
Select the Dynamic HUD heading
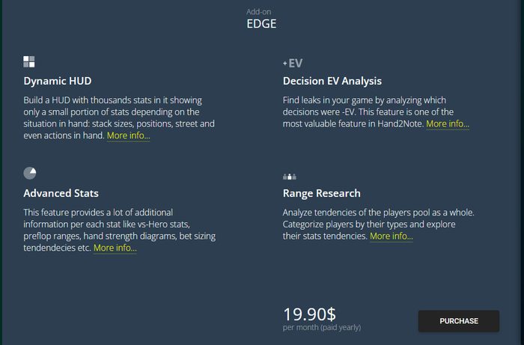58,81
